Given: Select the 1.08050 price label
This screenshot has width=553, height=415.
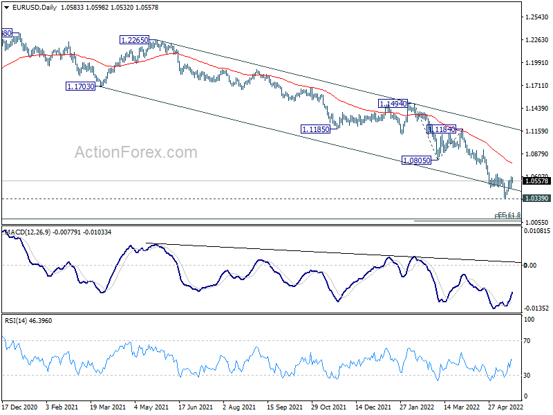Looking at the screenshot, I should (x=417, y=160).
